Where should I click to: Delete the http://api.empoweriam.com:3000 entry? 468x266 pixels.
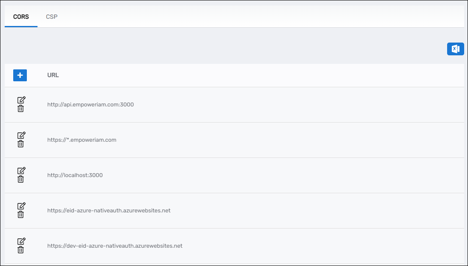(x=20, y=109)
